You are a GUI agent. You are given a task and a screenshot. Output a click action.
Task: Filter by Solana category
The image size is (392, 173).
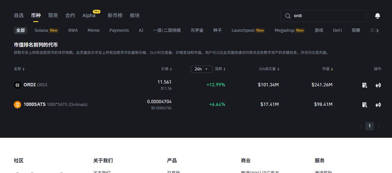pyautogui.click(x=46, y=30)
